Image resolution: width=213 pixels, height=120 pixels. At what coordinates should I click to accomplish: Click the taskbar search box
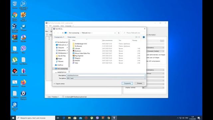(36, 118)
